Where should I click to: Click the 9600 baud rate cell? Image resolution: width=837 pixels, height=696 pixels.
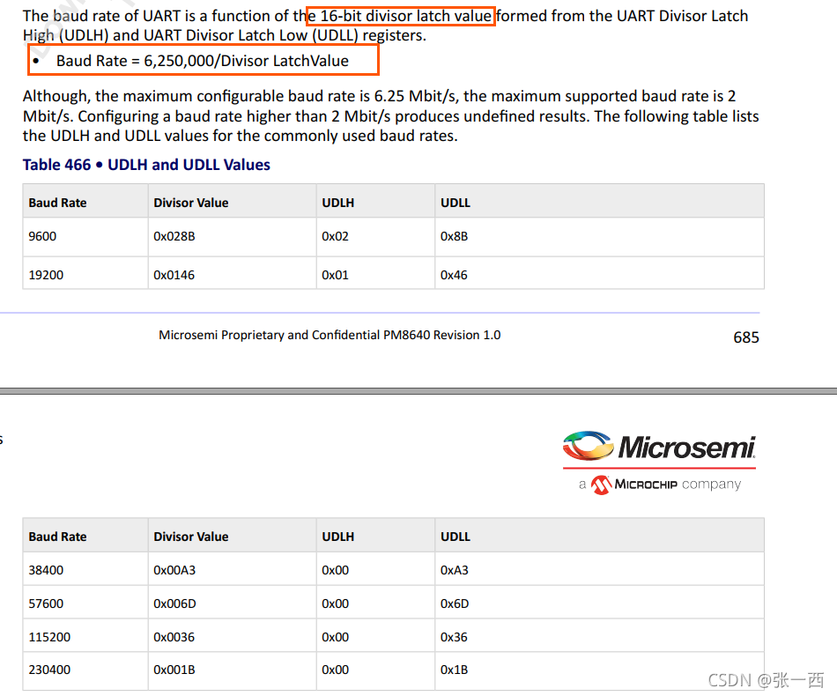(x=85, y=236)
